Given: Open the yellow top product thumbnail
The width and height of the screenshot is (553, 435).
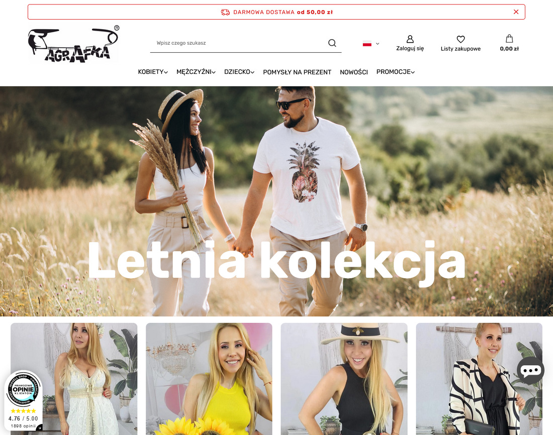Looking at the screenshot, I should 209,379.
